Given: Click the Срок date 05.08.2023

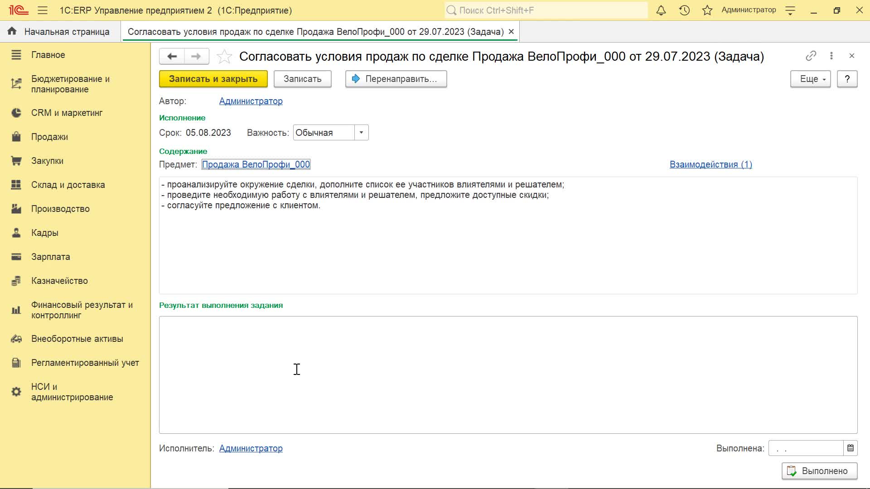Looking at the screenshot, I should click(208, 133).
